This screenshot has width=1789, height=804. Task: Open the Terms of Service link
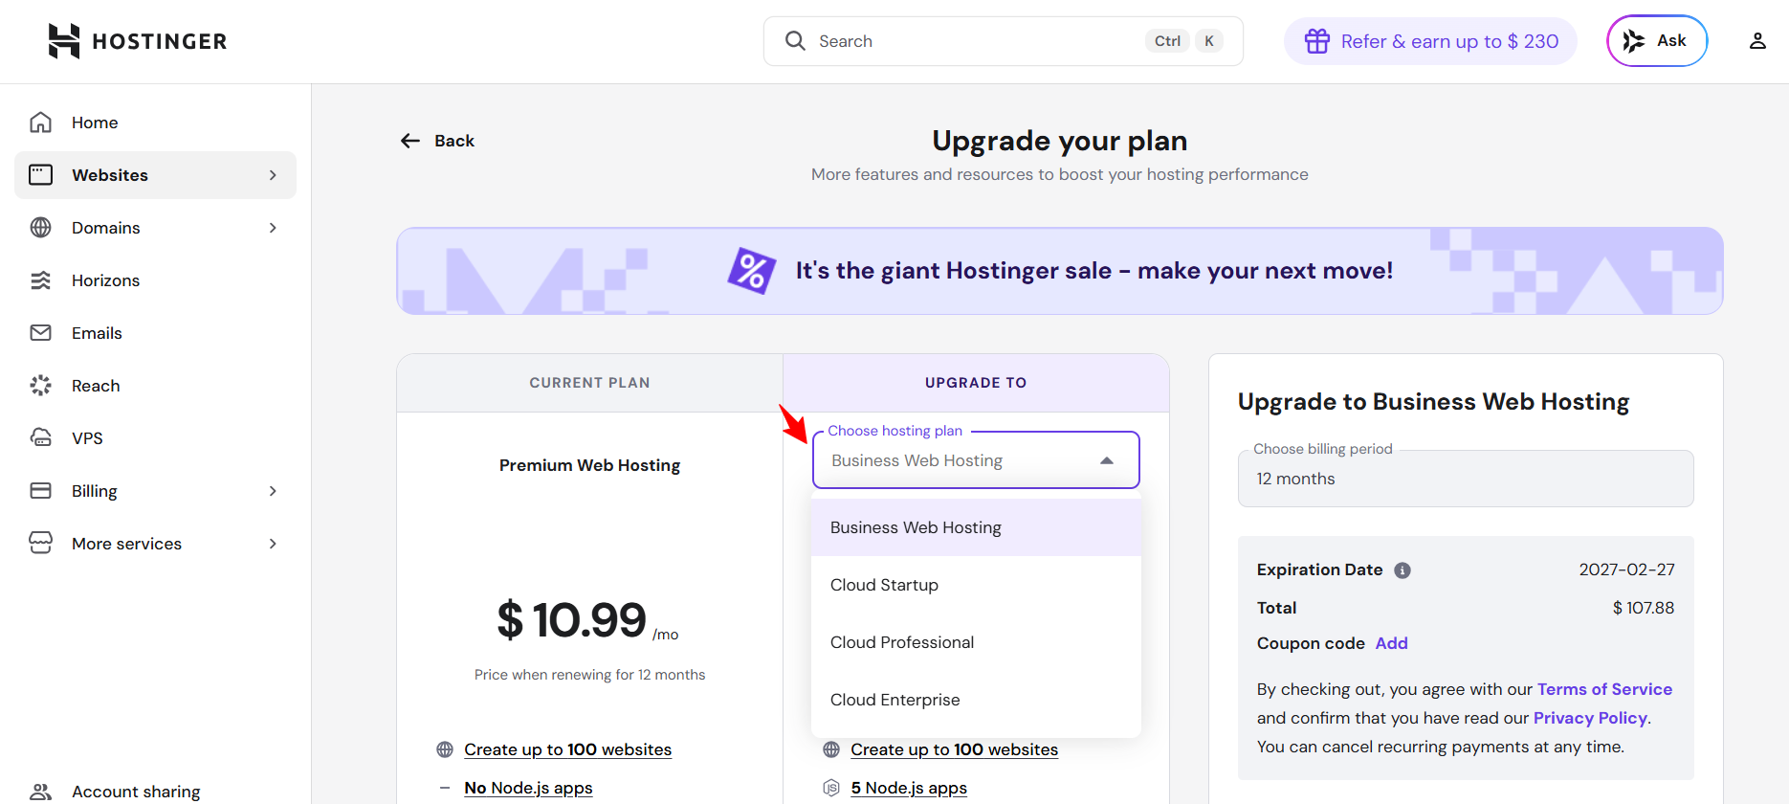point(1604,689)
